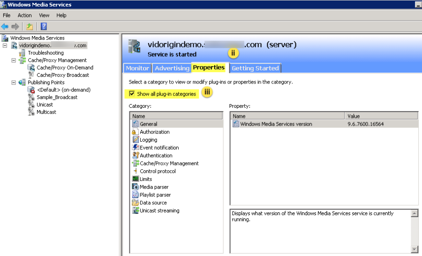Switch to the Getting Started tab
This screenshot has height=256, width=422.
pyautogui.click(x=255, y=68)
